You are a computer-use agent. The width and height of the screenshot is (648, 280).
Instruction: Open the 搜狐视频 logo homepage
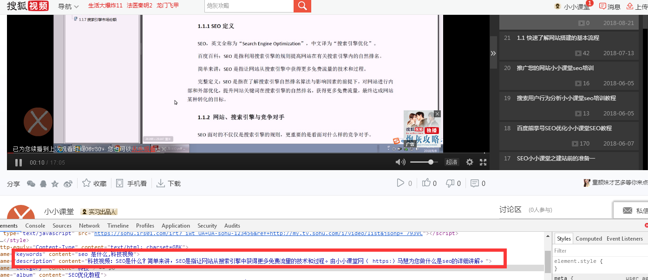click(x=27, y=6)
